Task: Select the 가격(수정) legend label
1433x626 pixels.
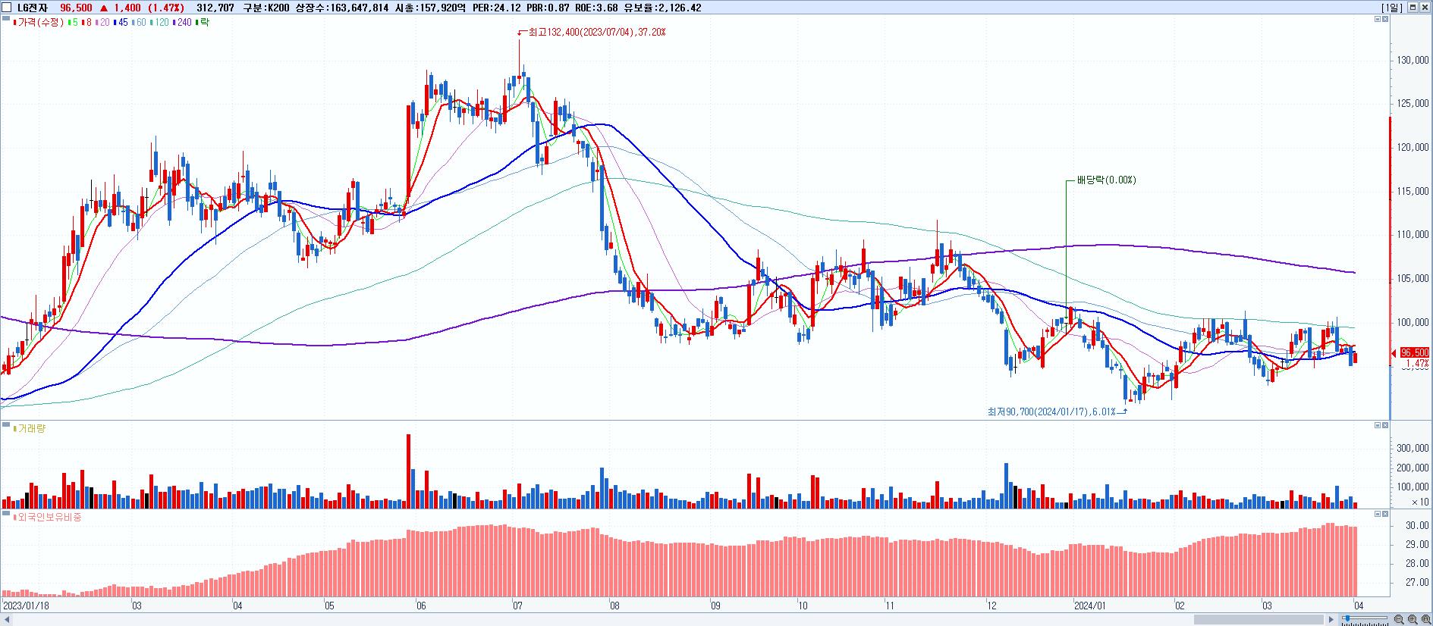Action: coord(39,23)
